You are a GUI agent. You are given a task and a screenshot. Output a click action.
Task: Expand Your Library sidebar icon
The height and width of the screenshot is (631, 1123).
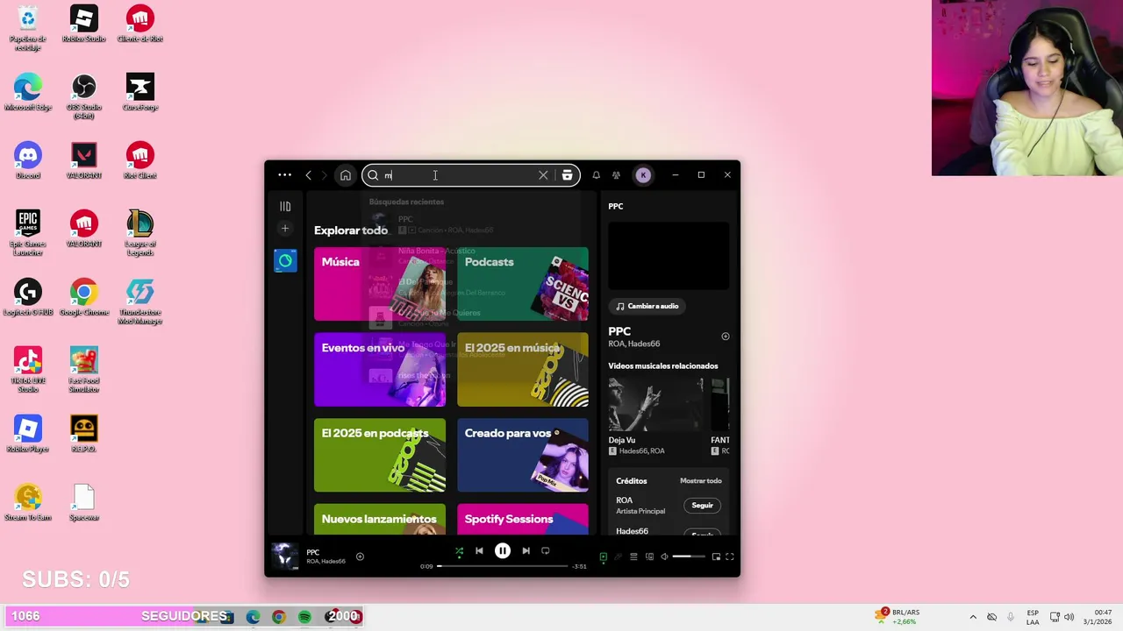[x=285, y=207]
